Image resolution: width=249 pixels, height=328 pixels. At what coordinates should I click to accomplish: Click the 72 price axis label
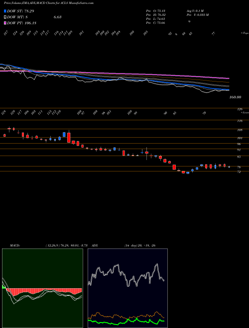point(239,172)
